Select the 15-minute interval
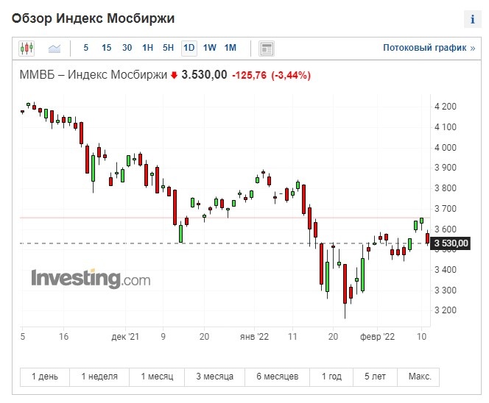Viewport: 489px width, 403px height. point(106,48)
